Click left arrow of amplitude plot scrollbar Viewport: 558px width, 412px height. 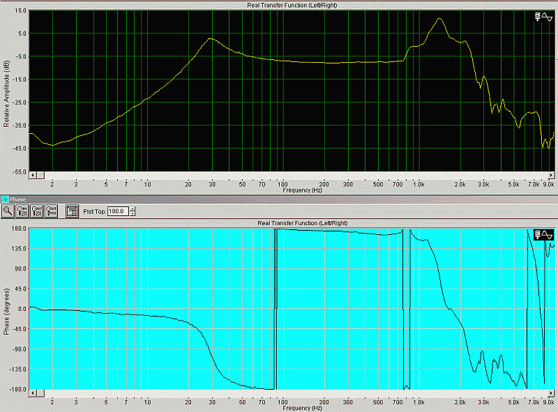tap(33, 175)
